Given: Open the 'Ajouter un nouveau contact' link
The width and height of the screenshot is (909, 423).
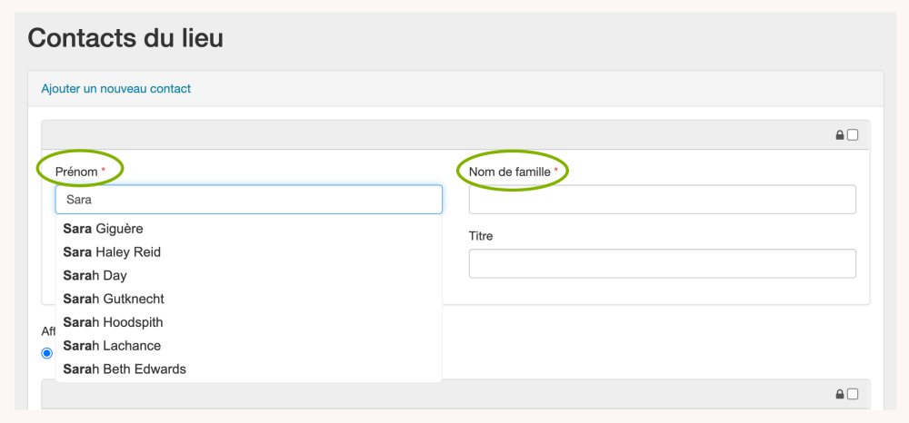Looking at the screenshot, I should pos(115,88).
